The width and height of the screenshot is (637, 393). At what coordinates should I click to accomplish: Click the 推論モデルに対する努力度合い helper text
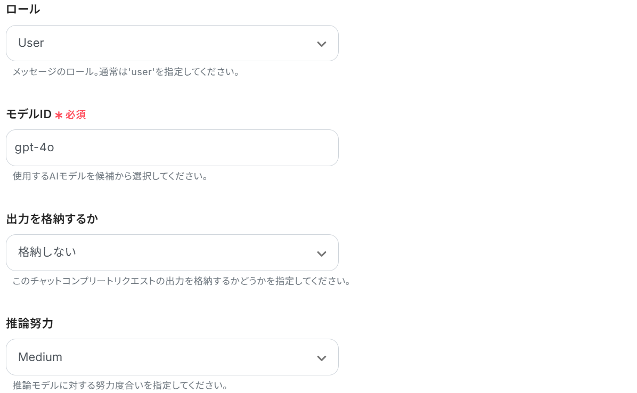(x=120, y=385)
